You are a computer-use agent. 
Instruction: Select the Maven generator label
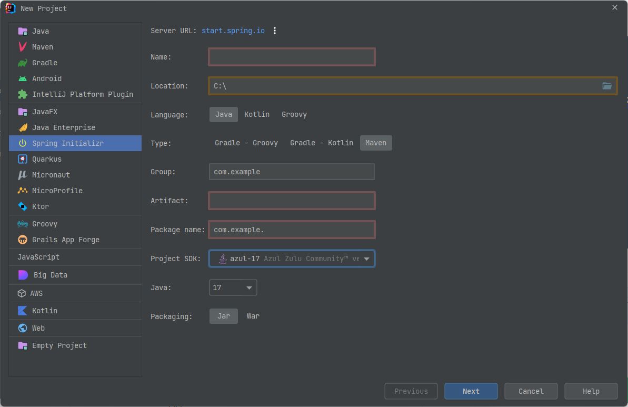pyautogui.click(x=43, y=47)
